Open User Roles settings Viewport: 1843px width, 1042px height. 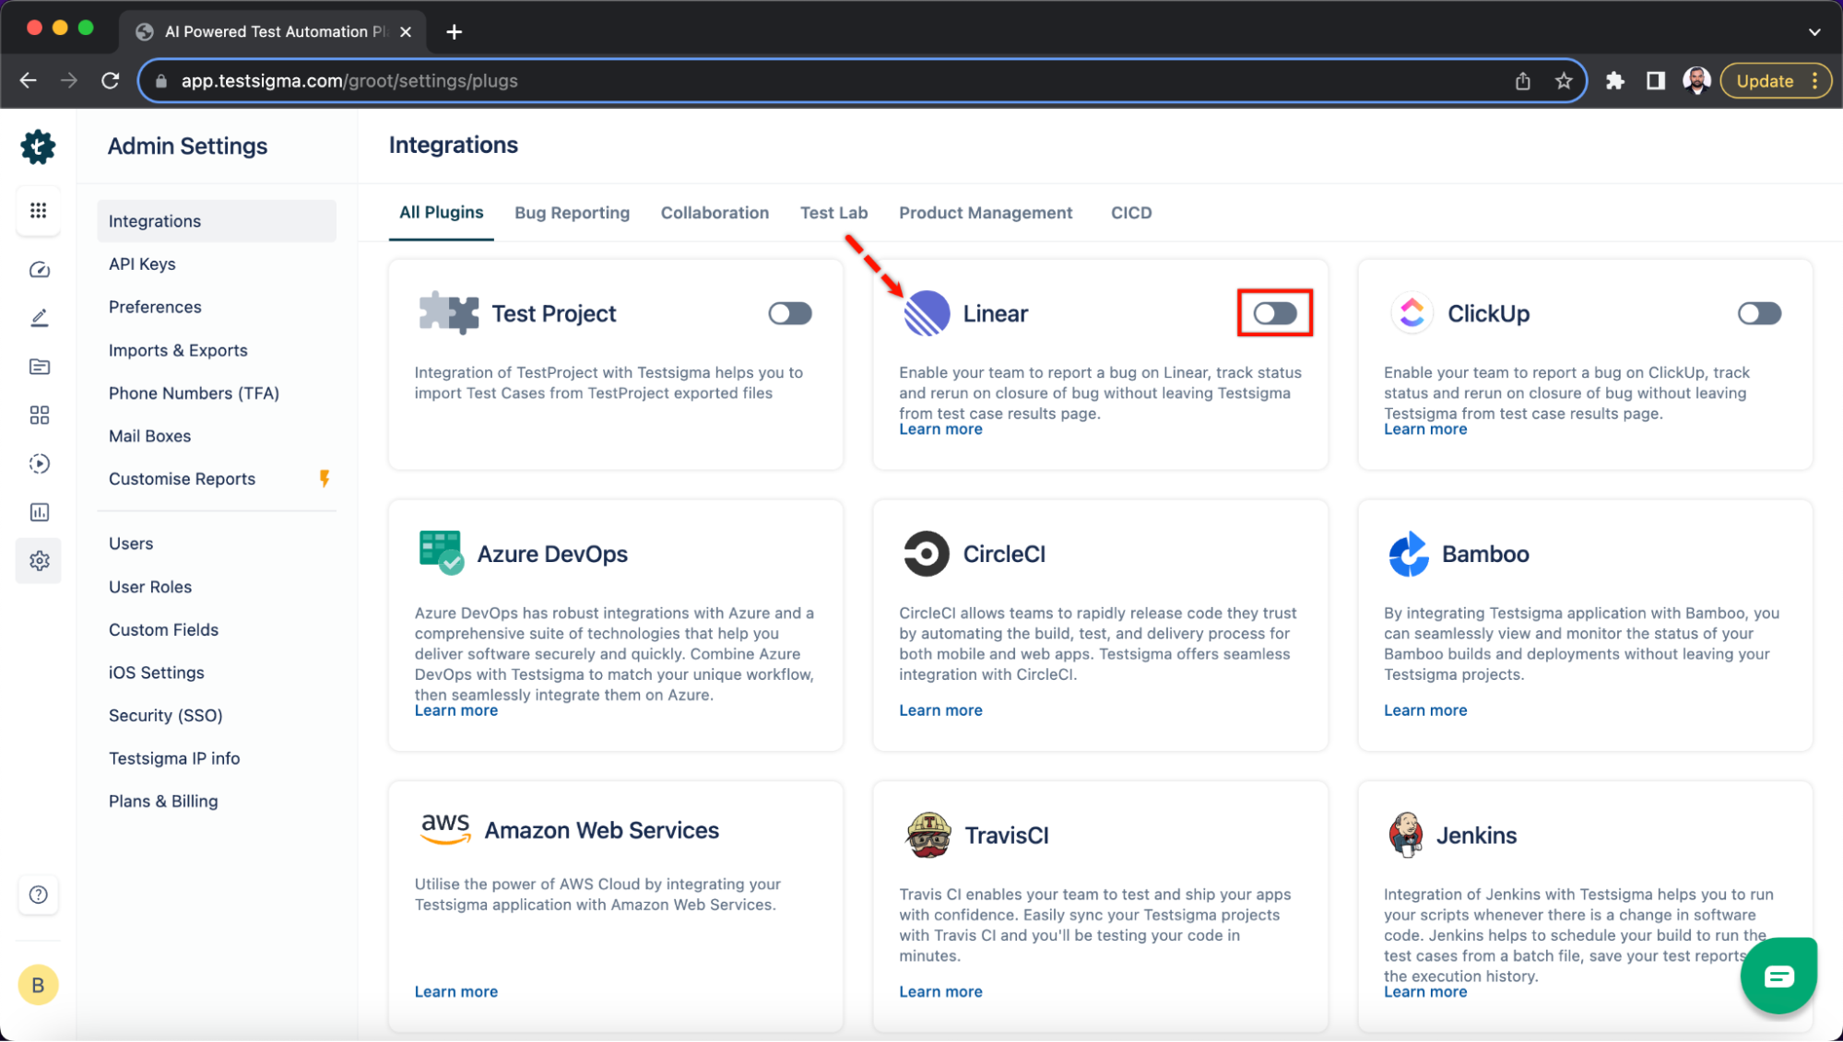[x=150, y=587]
